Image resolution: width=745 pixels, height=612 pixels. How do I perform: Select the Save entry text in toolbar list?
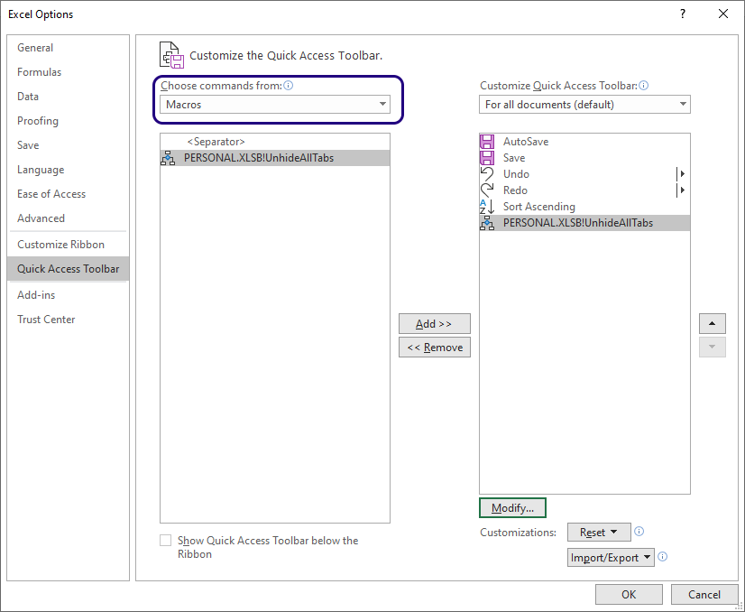tap(513, 158)
